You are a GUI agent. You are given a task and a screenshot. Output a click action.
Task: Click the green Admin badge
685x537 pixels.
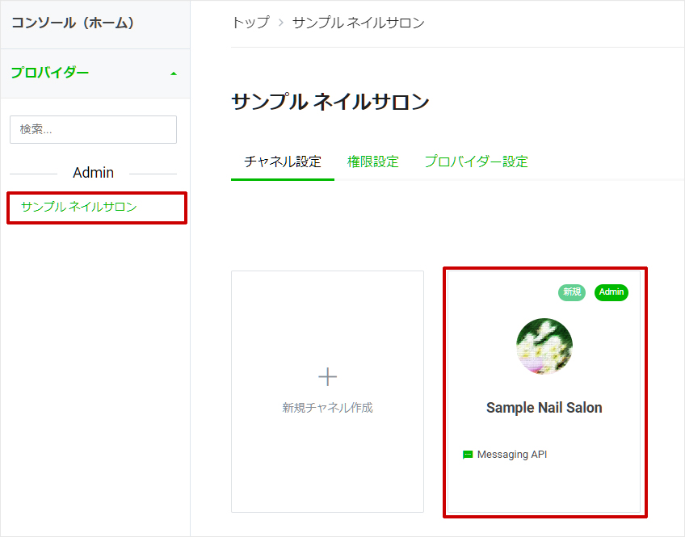click(611, 292)
